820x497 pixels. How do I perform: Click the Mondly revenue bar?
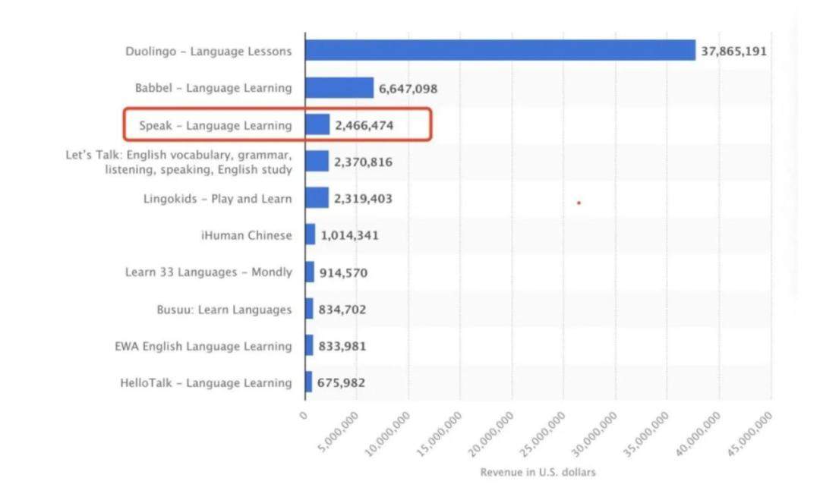tap(310, 272)
